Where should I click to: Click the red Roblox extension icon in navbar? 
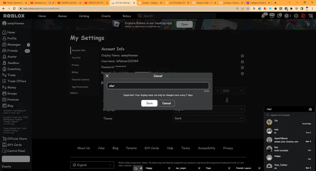pyautogui.click(x=303, y=16)
